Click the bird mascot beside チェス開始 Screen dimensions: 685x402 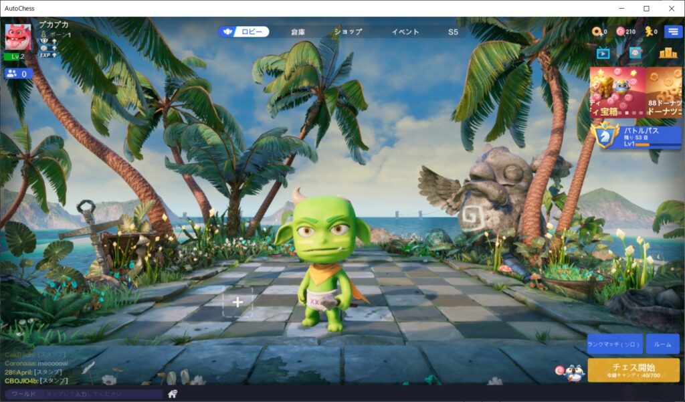pyautogui.click(x=574, y=374)
